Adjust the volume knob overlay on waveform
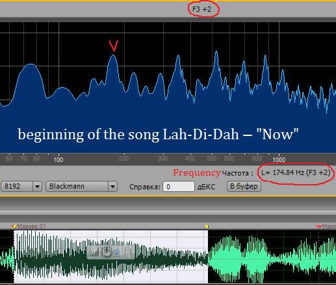Image resolution: width=336 pixels, height=285 pixels. coord(107,252)
